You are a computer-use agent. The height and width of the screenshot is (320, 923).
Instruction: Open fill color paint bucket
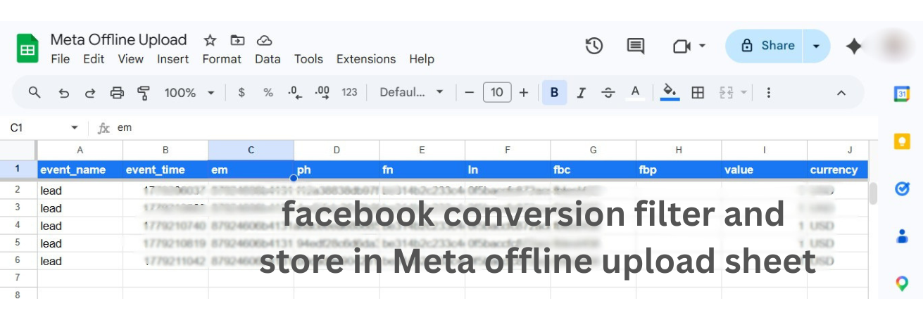670,92
